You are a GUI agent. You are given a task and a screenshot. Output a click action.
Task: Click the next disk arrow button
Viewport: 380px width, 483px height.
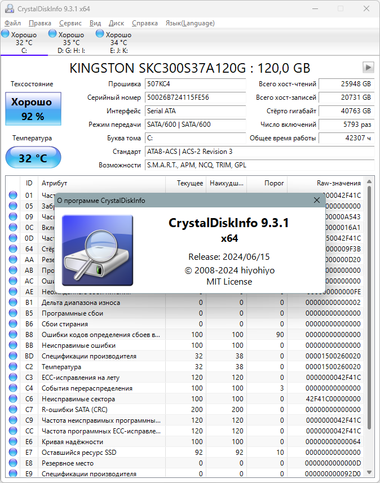coord(368,67)
